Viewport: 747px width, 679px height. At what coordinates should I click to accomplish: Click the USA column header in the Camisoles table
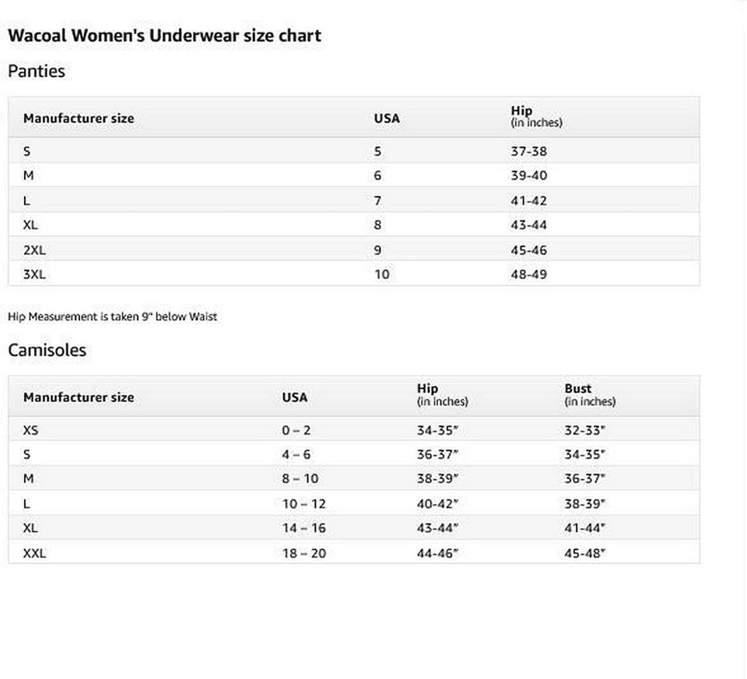point(294,397)
